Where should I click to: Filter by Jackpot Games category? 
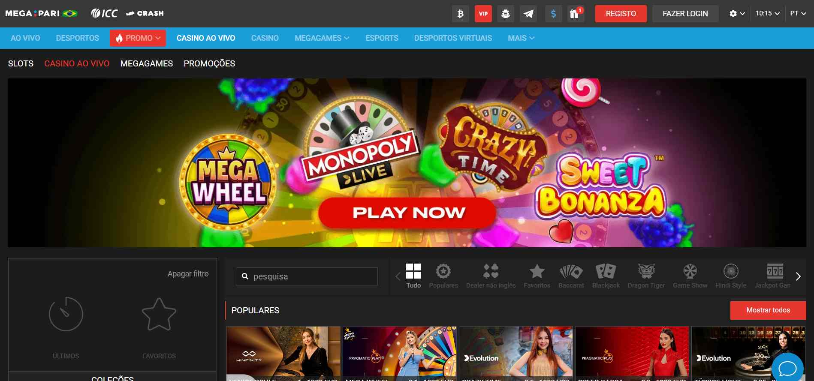pyautogui.click(x=773, y=276)
